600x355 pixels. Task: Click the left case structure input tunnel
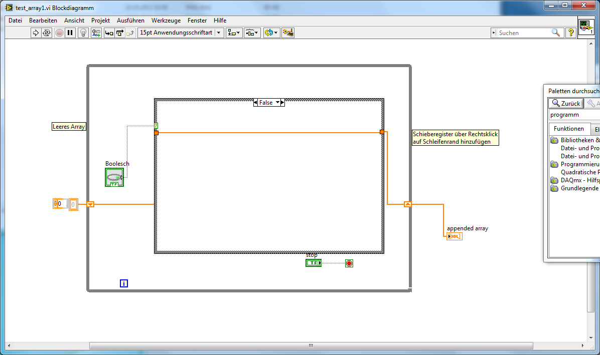pos(156,133)
